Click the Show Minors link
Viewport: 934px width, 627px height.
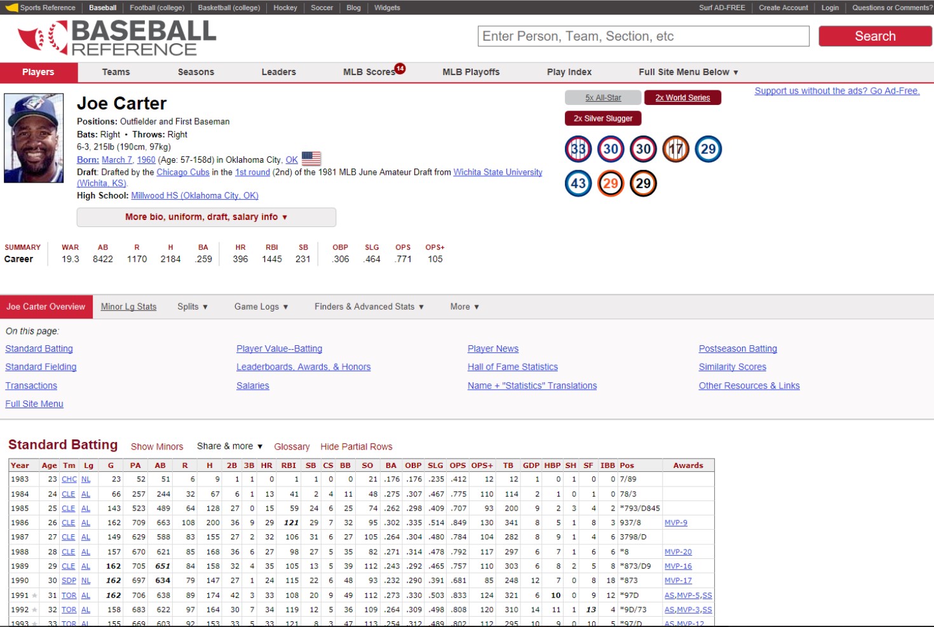[x=157, y=447]
